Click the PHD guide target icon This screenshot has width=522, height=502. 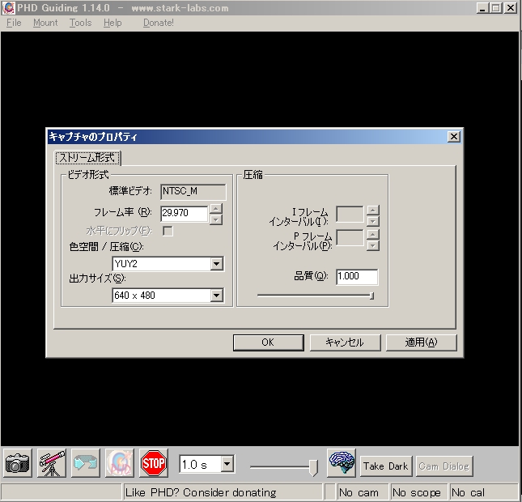pyautogui.click(x=120, y=463)
